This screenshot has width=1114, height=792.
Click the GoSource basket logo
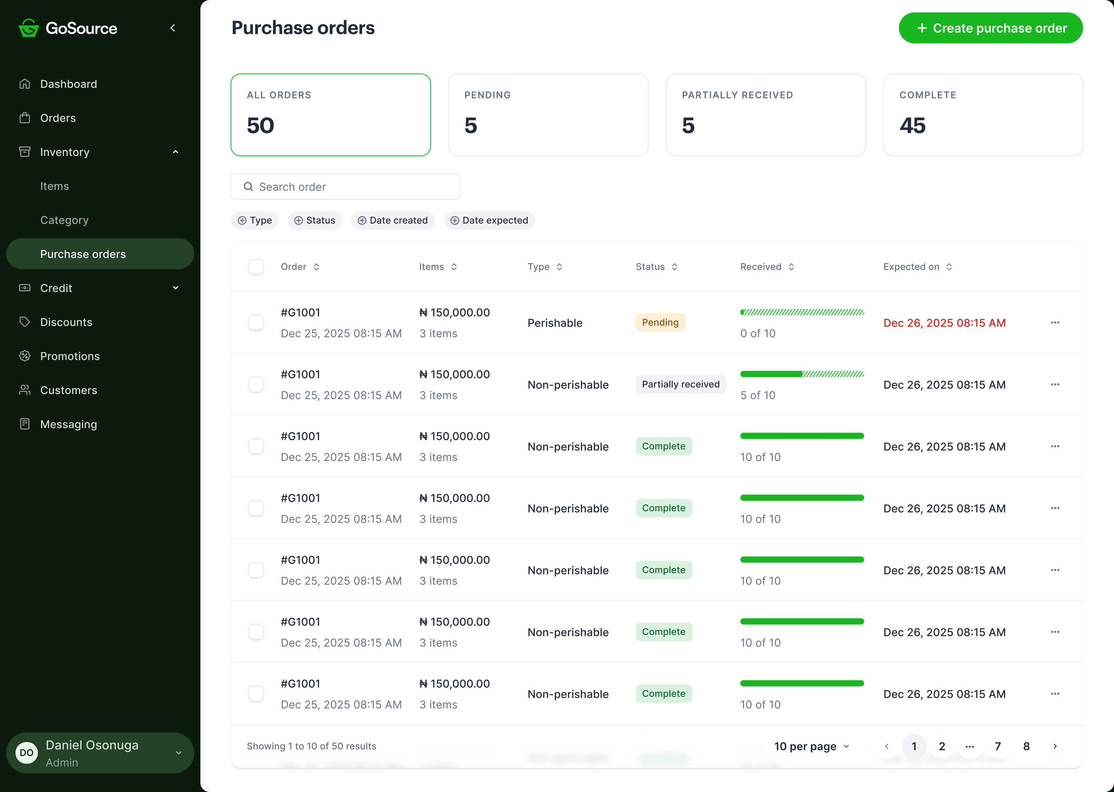point(28,28)
